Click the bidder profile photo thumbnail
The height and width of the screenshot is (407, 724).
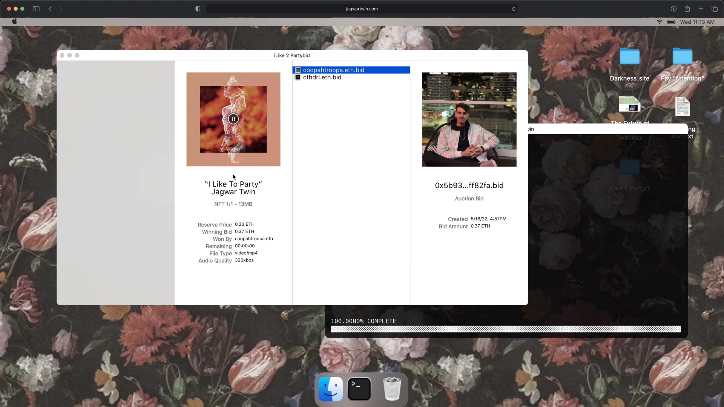coord(469,119)
